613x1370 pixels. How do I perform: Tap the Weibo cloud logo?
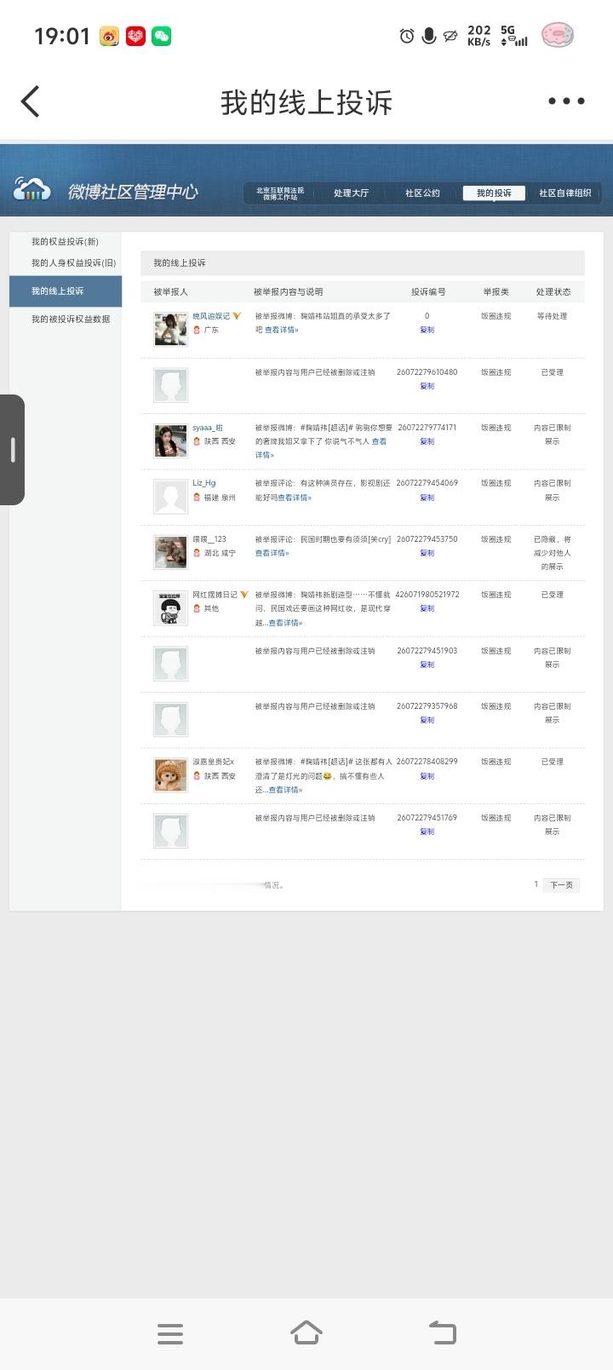click(x=32, y=190)
